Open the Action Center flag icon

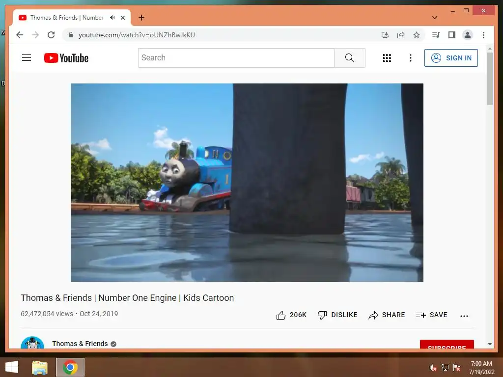[x=457, y=368]
